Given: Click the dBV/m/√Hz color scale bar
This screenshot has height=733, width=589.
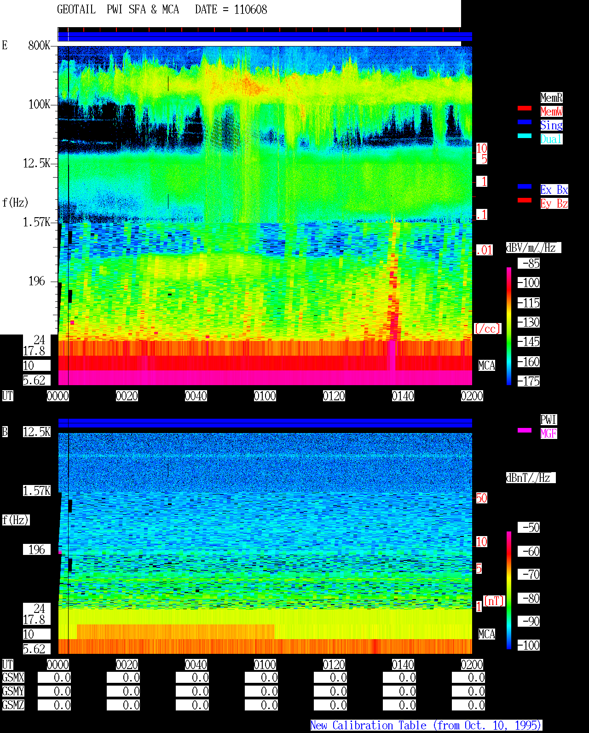Looking at the screenshot, I should (x=509, y=326).
